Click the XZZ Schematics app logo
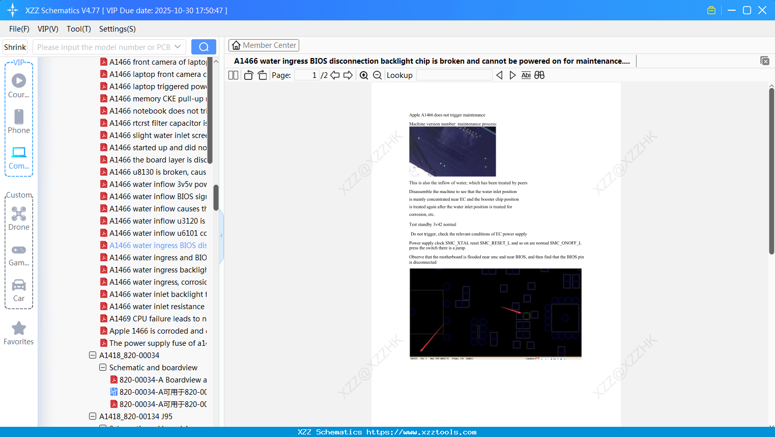The image size is (775, 437). 13,10
